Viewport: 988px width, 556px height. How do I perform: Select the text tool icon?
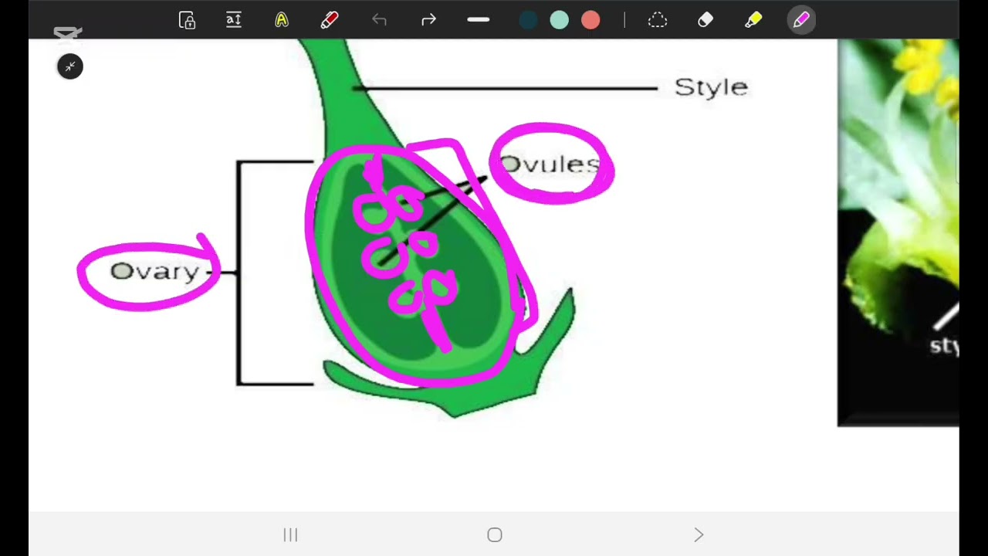tap(234, 20)
